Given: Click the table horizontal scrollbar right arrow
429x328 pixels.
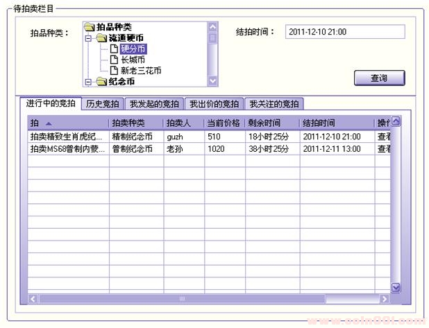Looking at the screenshot, I should (x=385, y=299).
